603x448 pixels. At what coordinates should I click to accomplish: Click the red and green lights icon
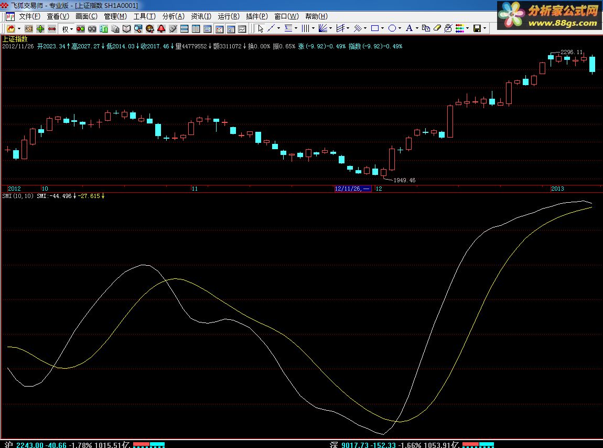(80, 28)
